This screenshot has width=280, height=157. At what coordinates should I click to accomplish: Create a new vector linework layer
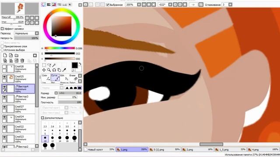click(x=10, y=55)
